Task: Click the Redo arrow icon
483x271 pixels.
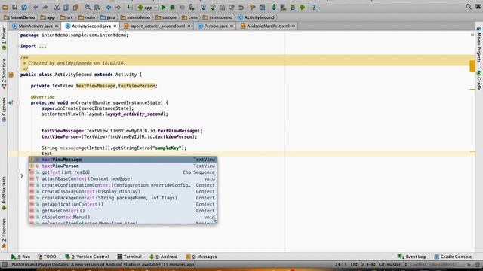Action: (45, 7)
